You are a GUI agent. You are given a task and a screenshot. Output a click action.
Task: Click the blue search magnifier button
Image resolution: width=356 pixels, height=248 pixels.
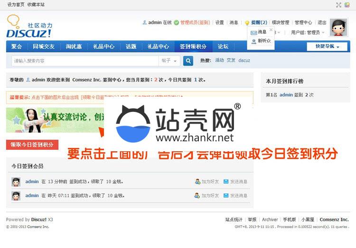coord(188,61)
